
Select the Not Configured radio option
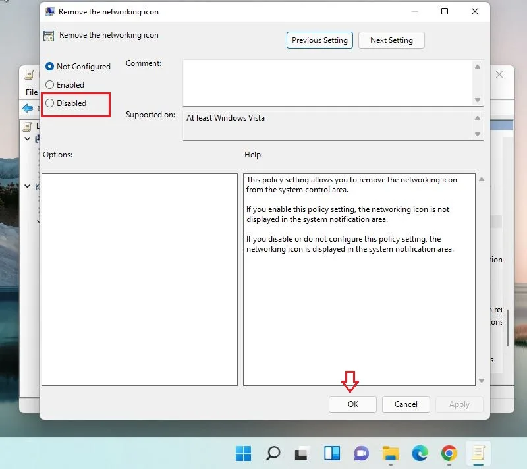[x=78, y=67]
